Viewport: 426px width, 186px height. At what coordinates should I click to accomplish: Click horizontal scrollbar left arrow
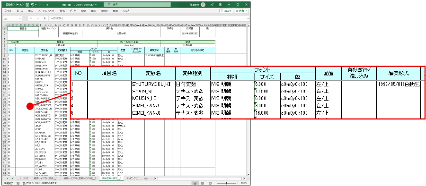point(156,178)
